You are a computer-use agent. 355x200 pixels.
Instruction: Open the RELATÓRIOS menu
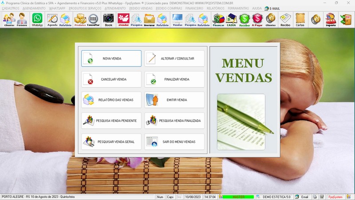tap(216, 8)
